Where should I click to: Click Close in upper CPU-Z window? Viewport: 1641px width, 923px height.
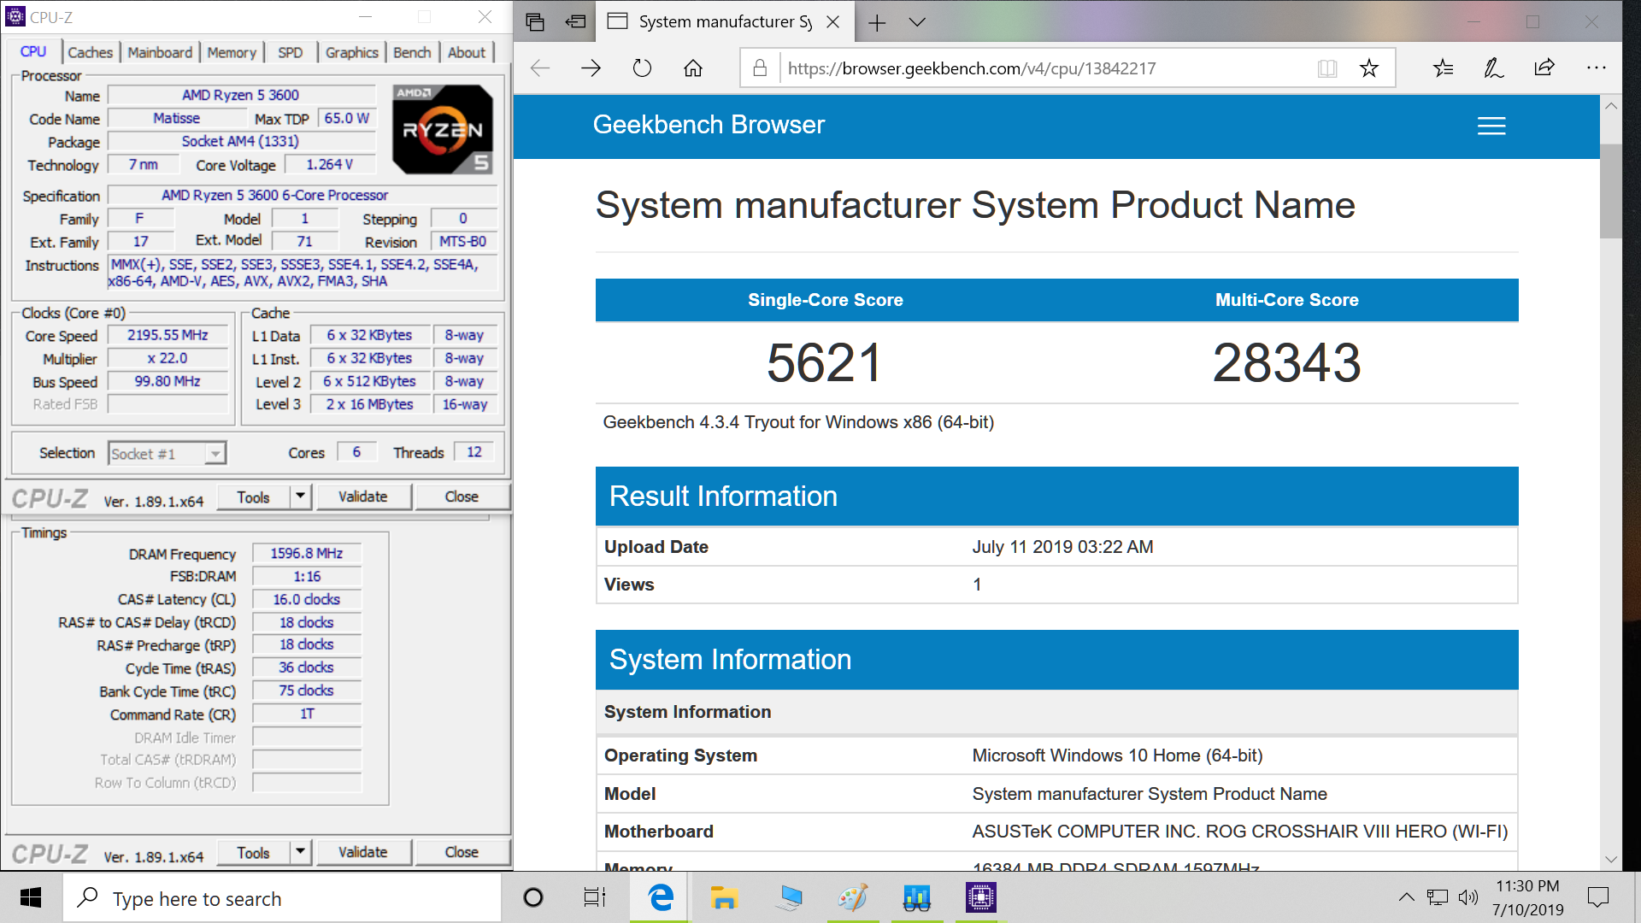tap(462, 497)
